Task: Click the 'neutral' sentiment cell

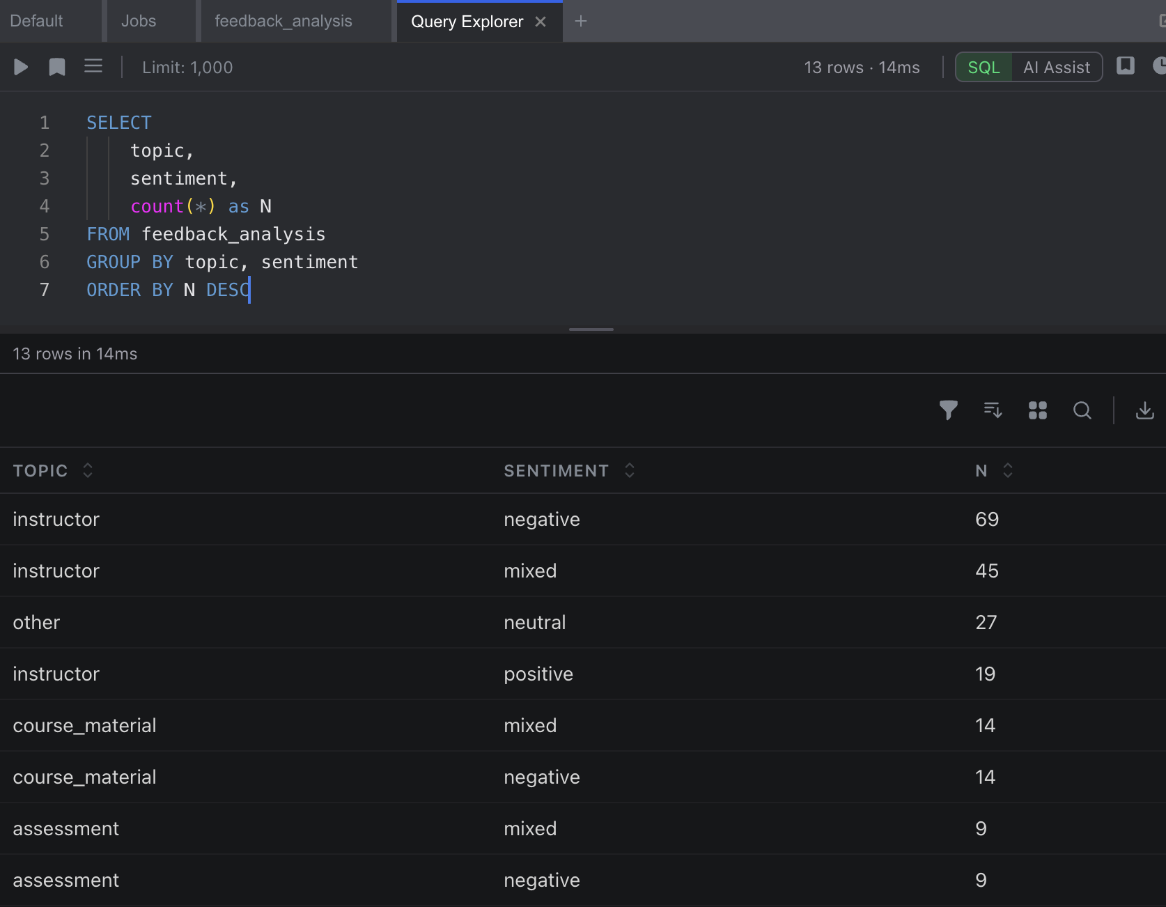Action: pos(535,623)
